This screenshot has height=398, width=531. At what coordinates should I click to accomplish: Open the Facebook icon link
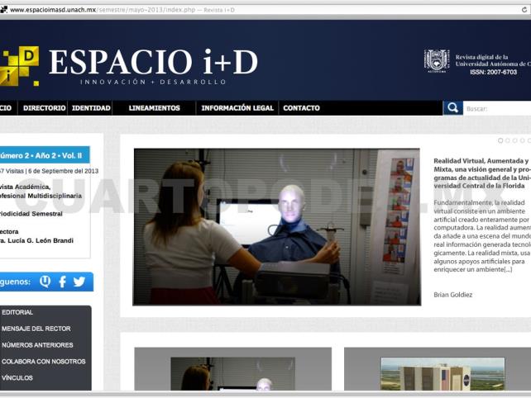tap(62, 282)
